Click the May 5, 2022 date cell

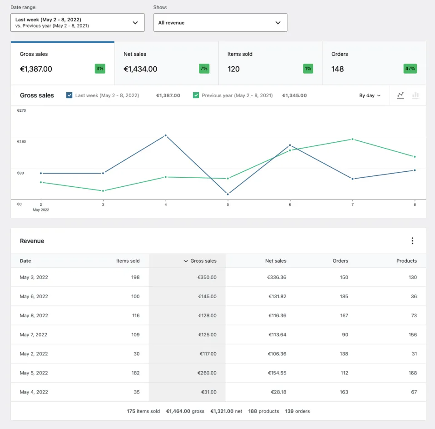tap(34, 373)
